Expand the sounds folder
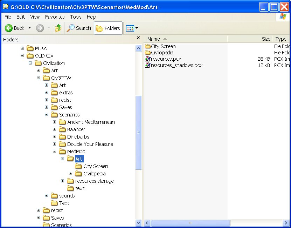The image size is (291, 228). (46, 196)
